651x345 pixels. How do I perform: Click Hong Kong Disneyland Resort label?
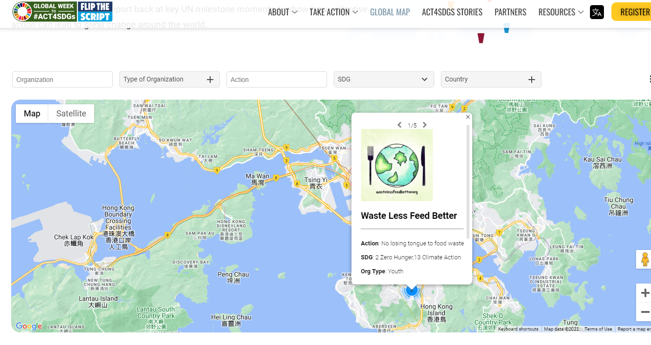(x=231, y=230)
